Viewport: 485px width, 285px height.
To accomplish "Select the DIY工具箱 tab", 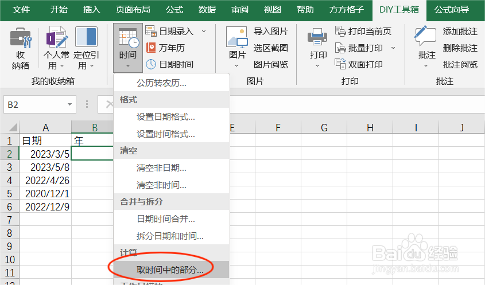I will point(399,10).
